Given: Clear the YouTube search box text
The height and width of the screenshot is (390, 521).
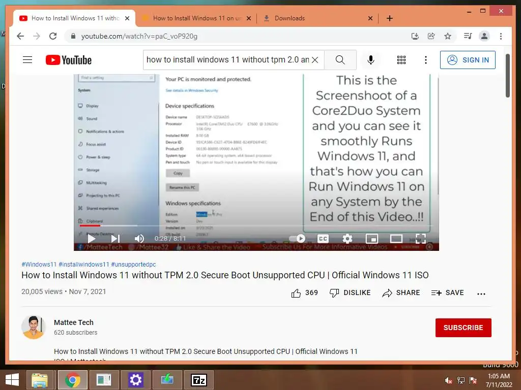Looking at the screenshot, I should (x=315, y=60).
